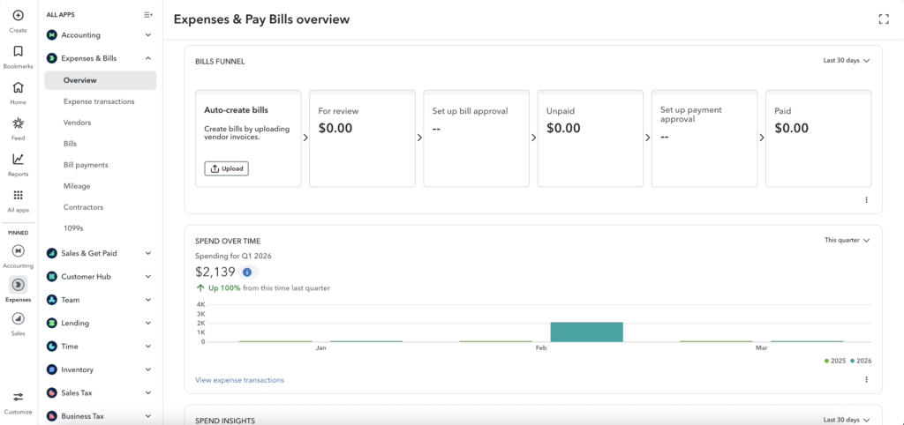
Task: Click the Sales Tax app icon
Action: (52, 392)
